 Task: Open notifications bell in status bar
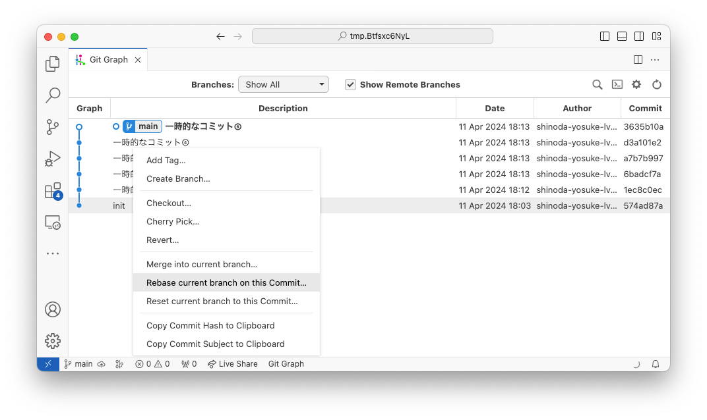(656, 364)
